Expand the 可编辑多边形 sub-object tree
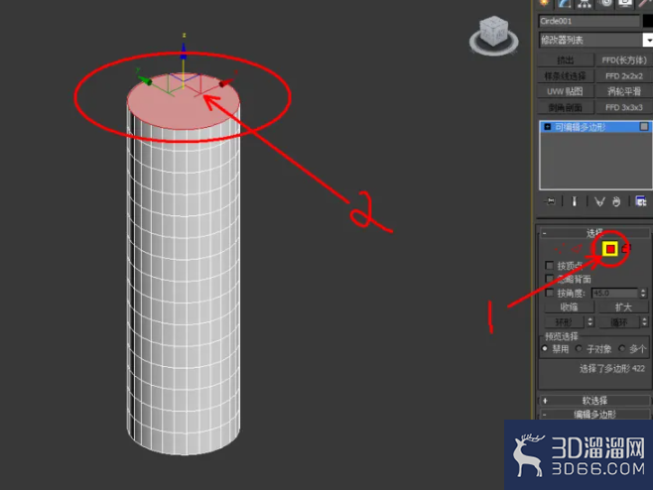This screenshot has width=653, height=490. 548,127
